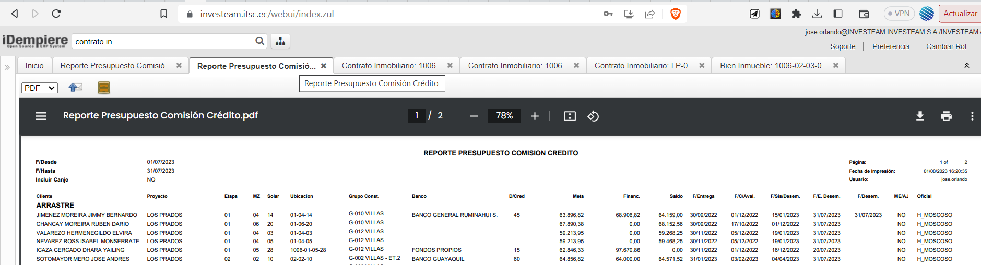Click the archive report icon
Screen dimensions: 981x265
point(104,88)
